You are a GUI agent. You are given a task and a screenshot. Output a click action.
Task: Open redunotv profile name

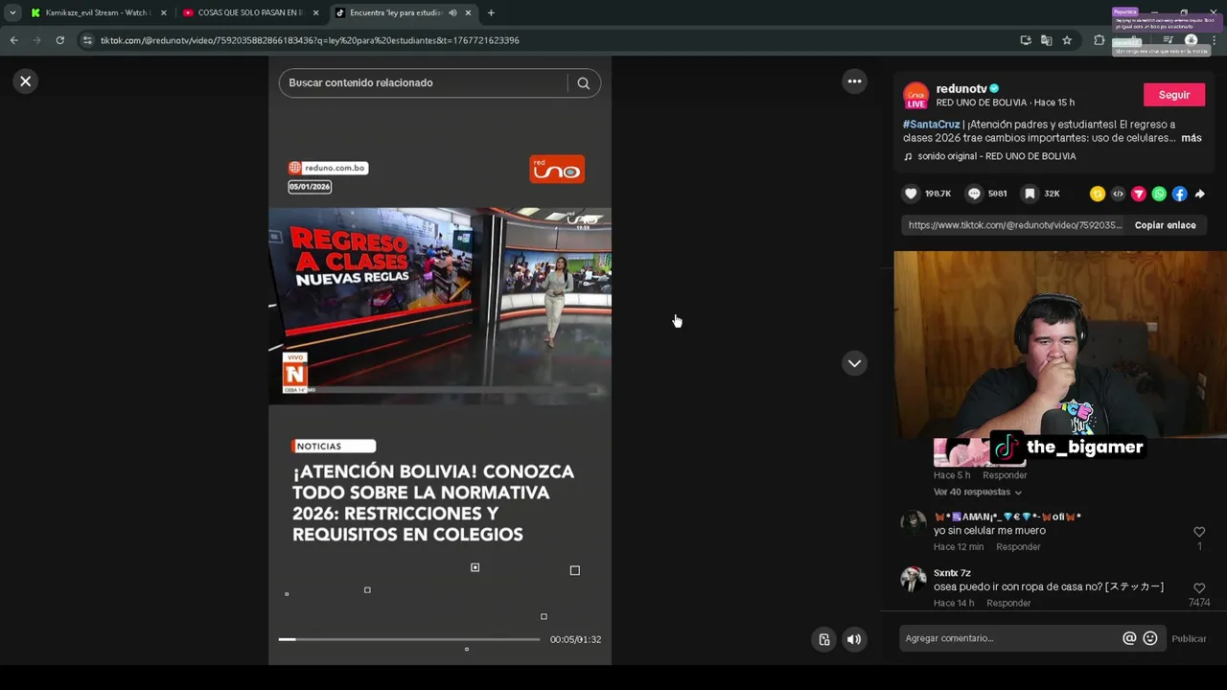coord(961,88)
